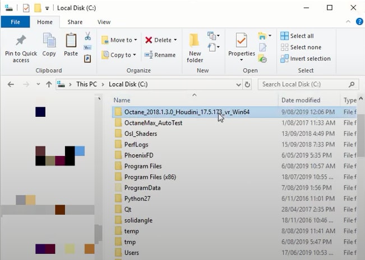Expand the Copy to dropdown
The image size is (365, 260).
pyautogui.click(x=135, y=55)
